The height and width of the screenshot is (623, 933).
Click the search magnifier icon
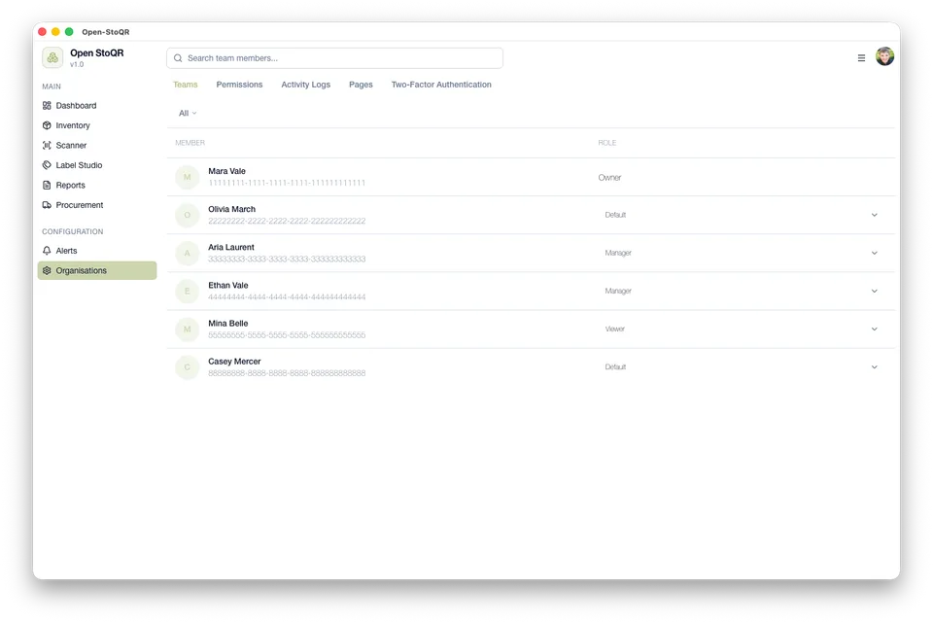tap(178, 58)
